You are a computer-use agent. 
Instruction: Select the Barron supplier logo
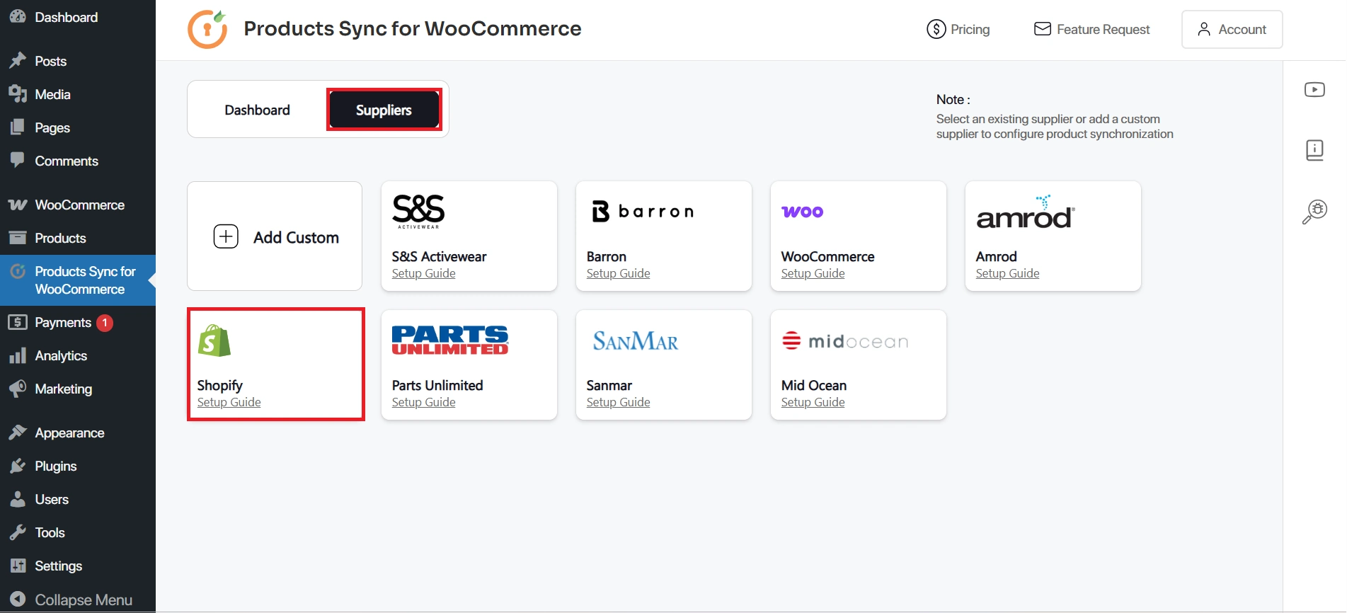(641, 210)
